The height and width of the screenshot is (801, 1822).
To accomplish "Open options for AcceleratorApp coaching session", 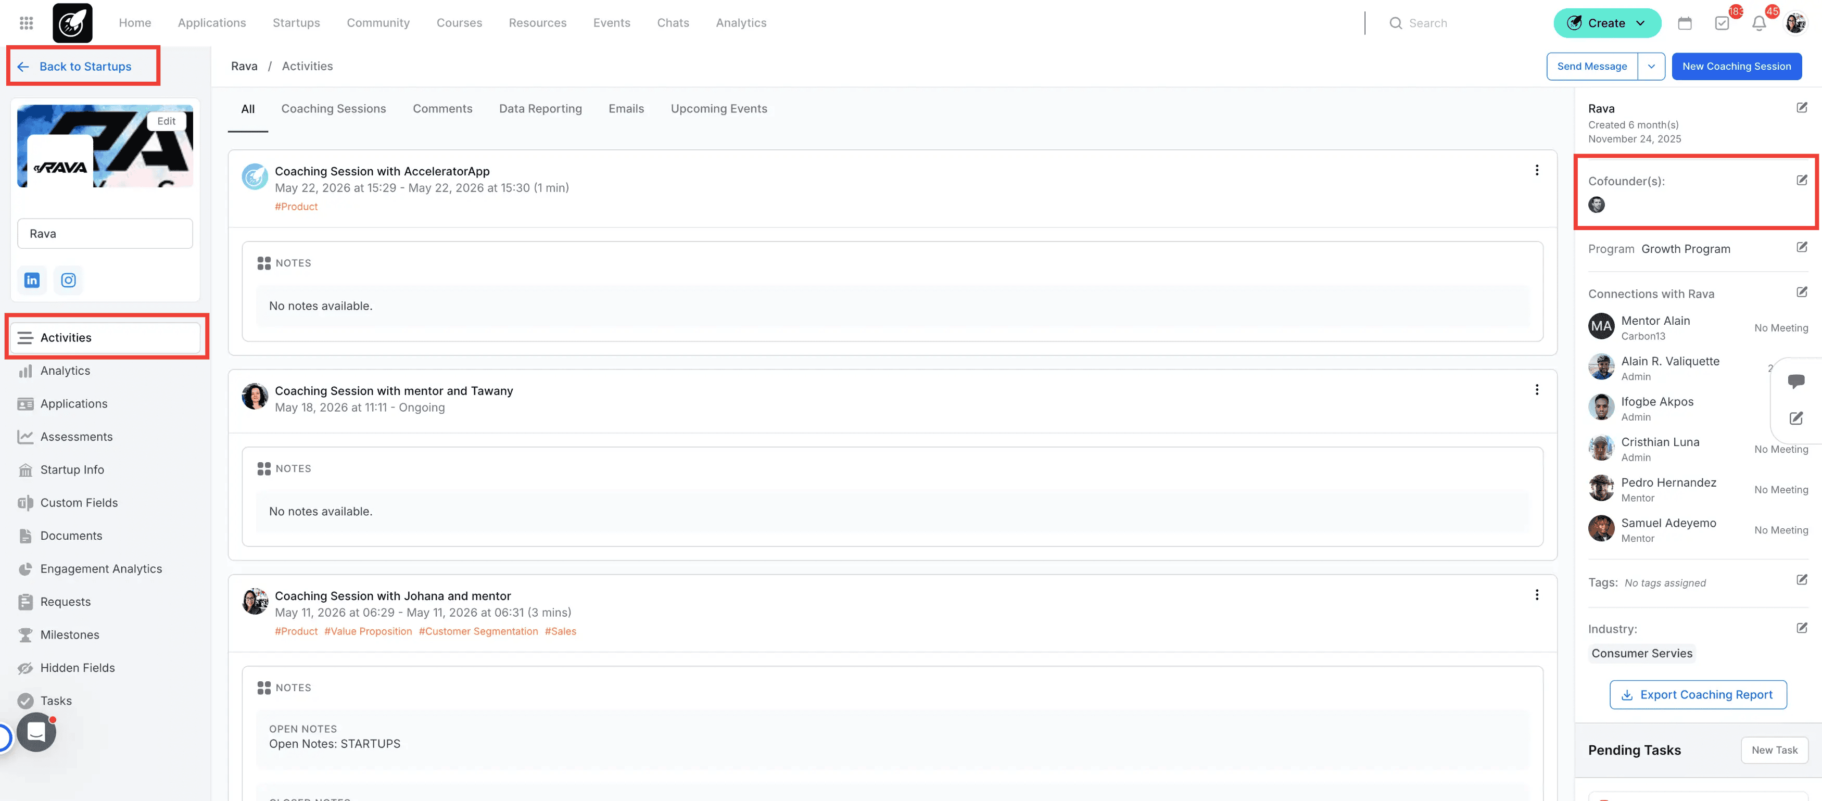I will pos(1536,170).
